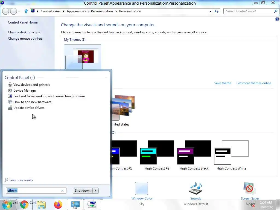Open Control Panel Home link
The width and height of the screenshot is (280, 210).
(x=23, y=22)
